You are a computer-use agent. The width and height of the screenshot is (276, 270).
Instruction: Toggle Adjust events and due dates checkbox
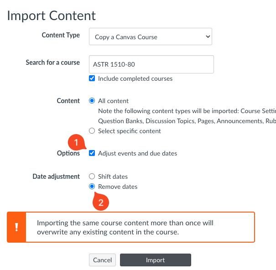point(92,153)
